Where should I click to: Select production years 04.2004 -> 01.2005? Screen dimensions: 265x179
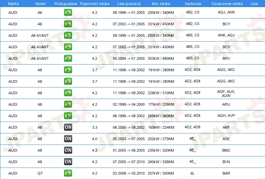pos(129,58)
